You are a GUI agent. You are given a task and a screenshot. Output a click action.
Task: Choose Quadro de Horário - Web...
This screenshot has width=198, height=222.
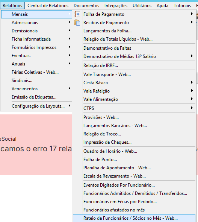pyautogui.click(x=134, y=151)
